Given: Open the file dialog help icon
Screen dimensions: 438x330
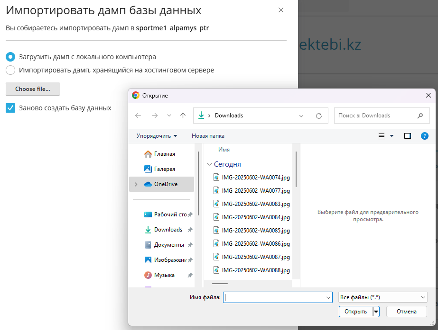Looking at the screenshot, I should [425, 136].
